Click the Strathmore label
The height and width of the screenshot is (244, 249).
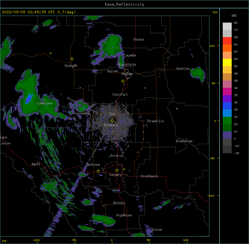pyautogui.click(x=149, y=176)
